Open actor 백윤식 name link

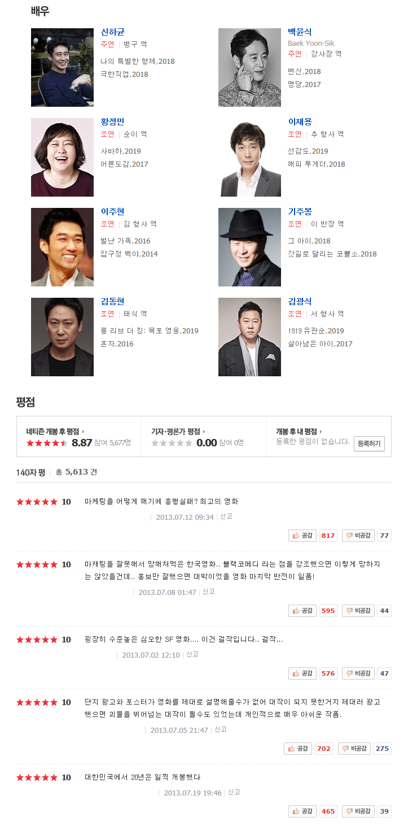coord(300,32)
